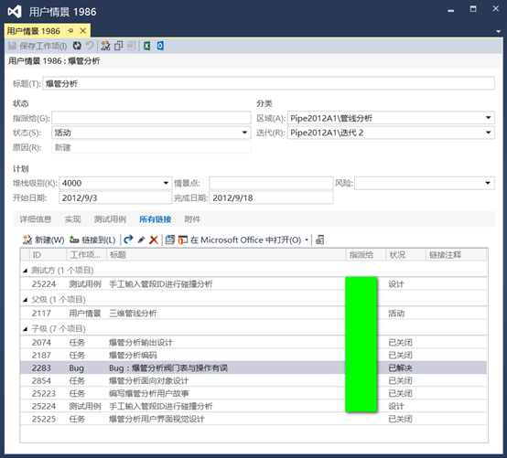Image resolution: width=507 pixels, height=458 pixels.
Task: Pin the 用户情景 1986 document tab
Action: pos(70,31)
